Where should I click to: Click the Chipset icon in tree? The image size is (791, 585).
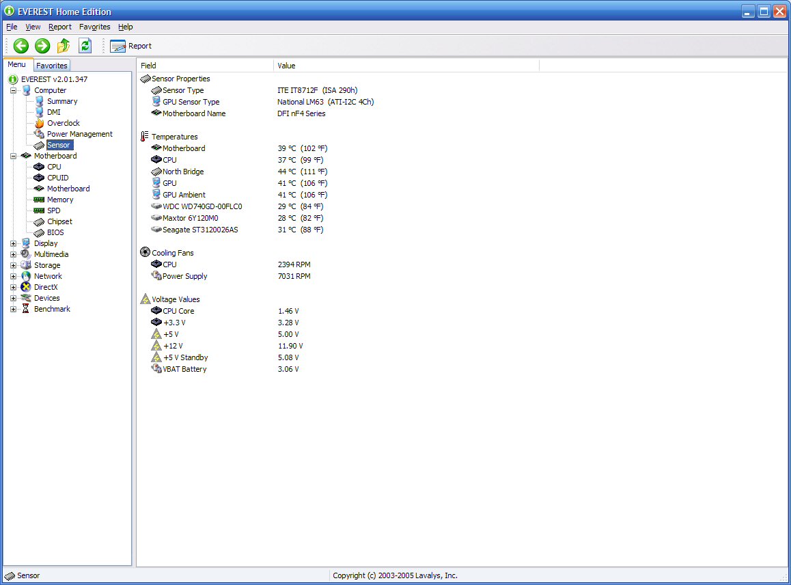39,221
